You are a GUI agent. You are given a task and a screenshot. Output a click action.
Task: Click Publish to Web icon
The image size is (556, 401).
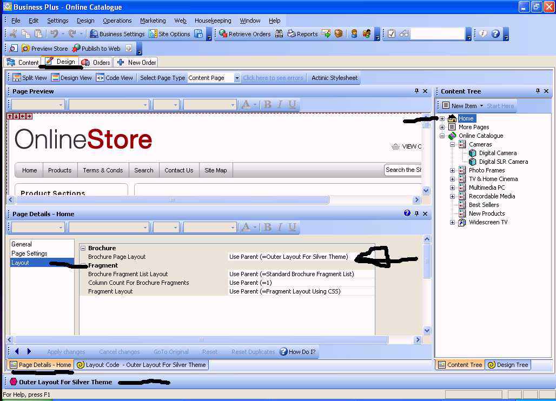tap(76, 48)
